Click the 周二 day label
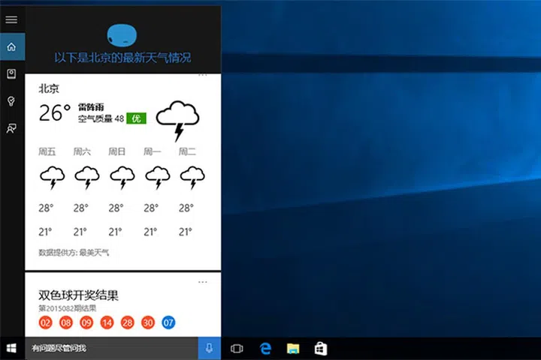This screenshot has width=541, height=360. (187, 152)
